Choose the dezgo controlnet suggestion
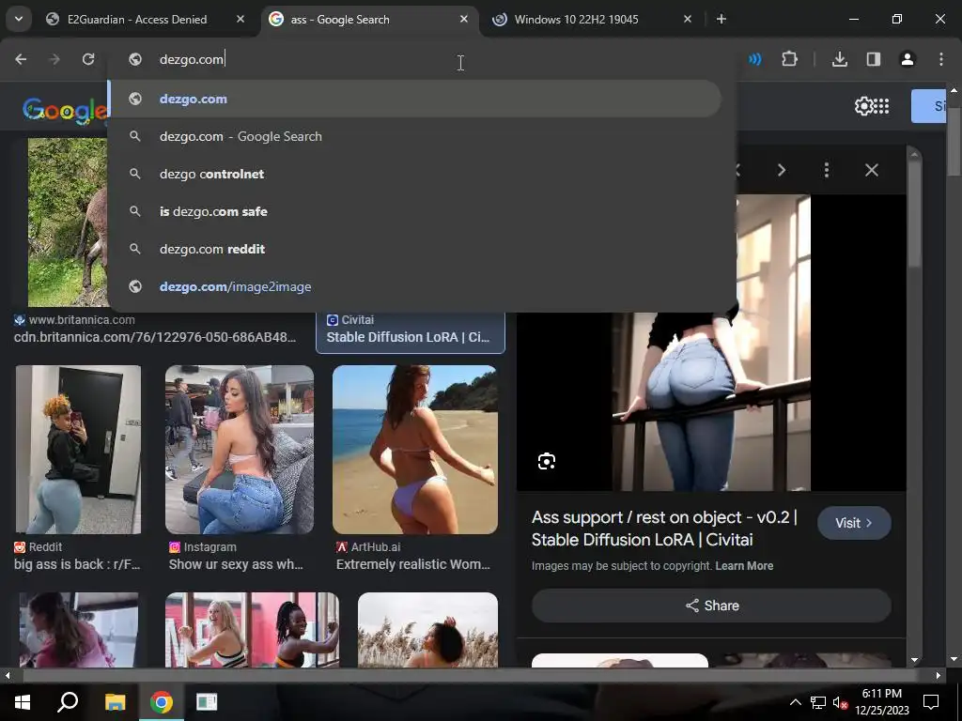The height and width of the screenshot is (721, 962). pos(414,174)
